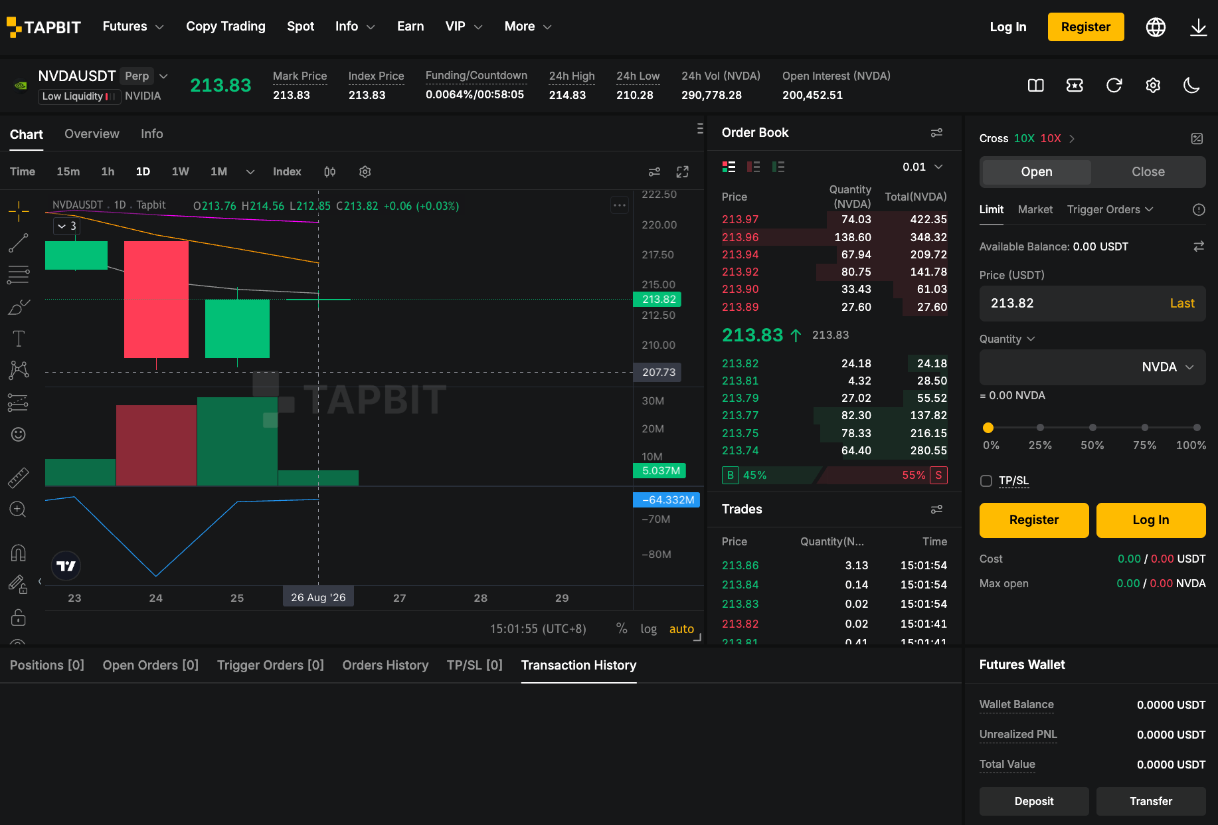Show sell orders only in order book
The width and height of the screenshot is (1218, 825).
753,167
